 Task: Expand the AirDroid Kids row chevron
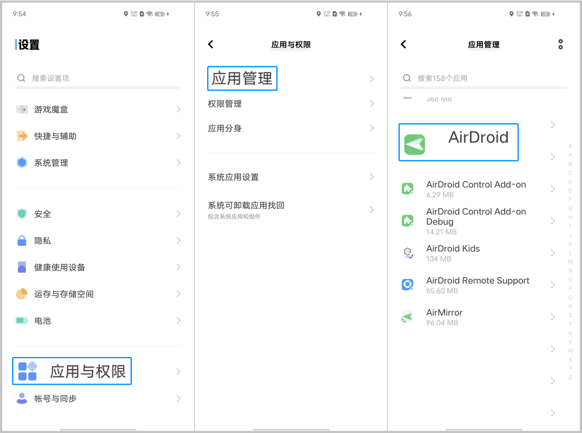pos(553,253)
